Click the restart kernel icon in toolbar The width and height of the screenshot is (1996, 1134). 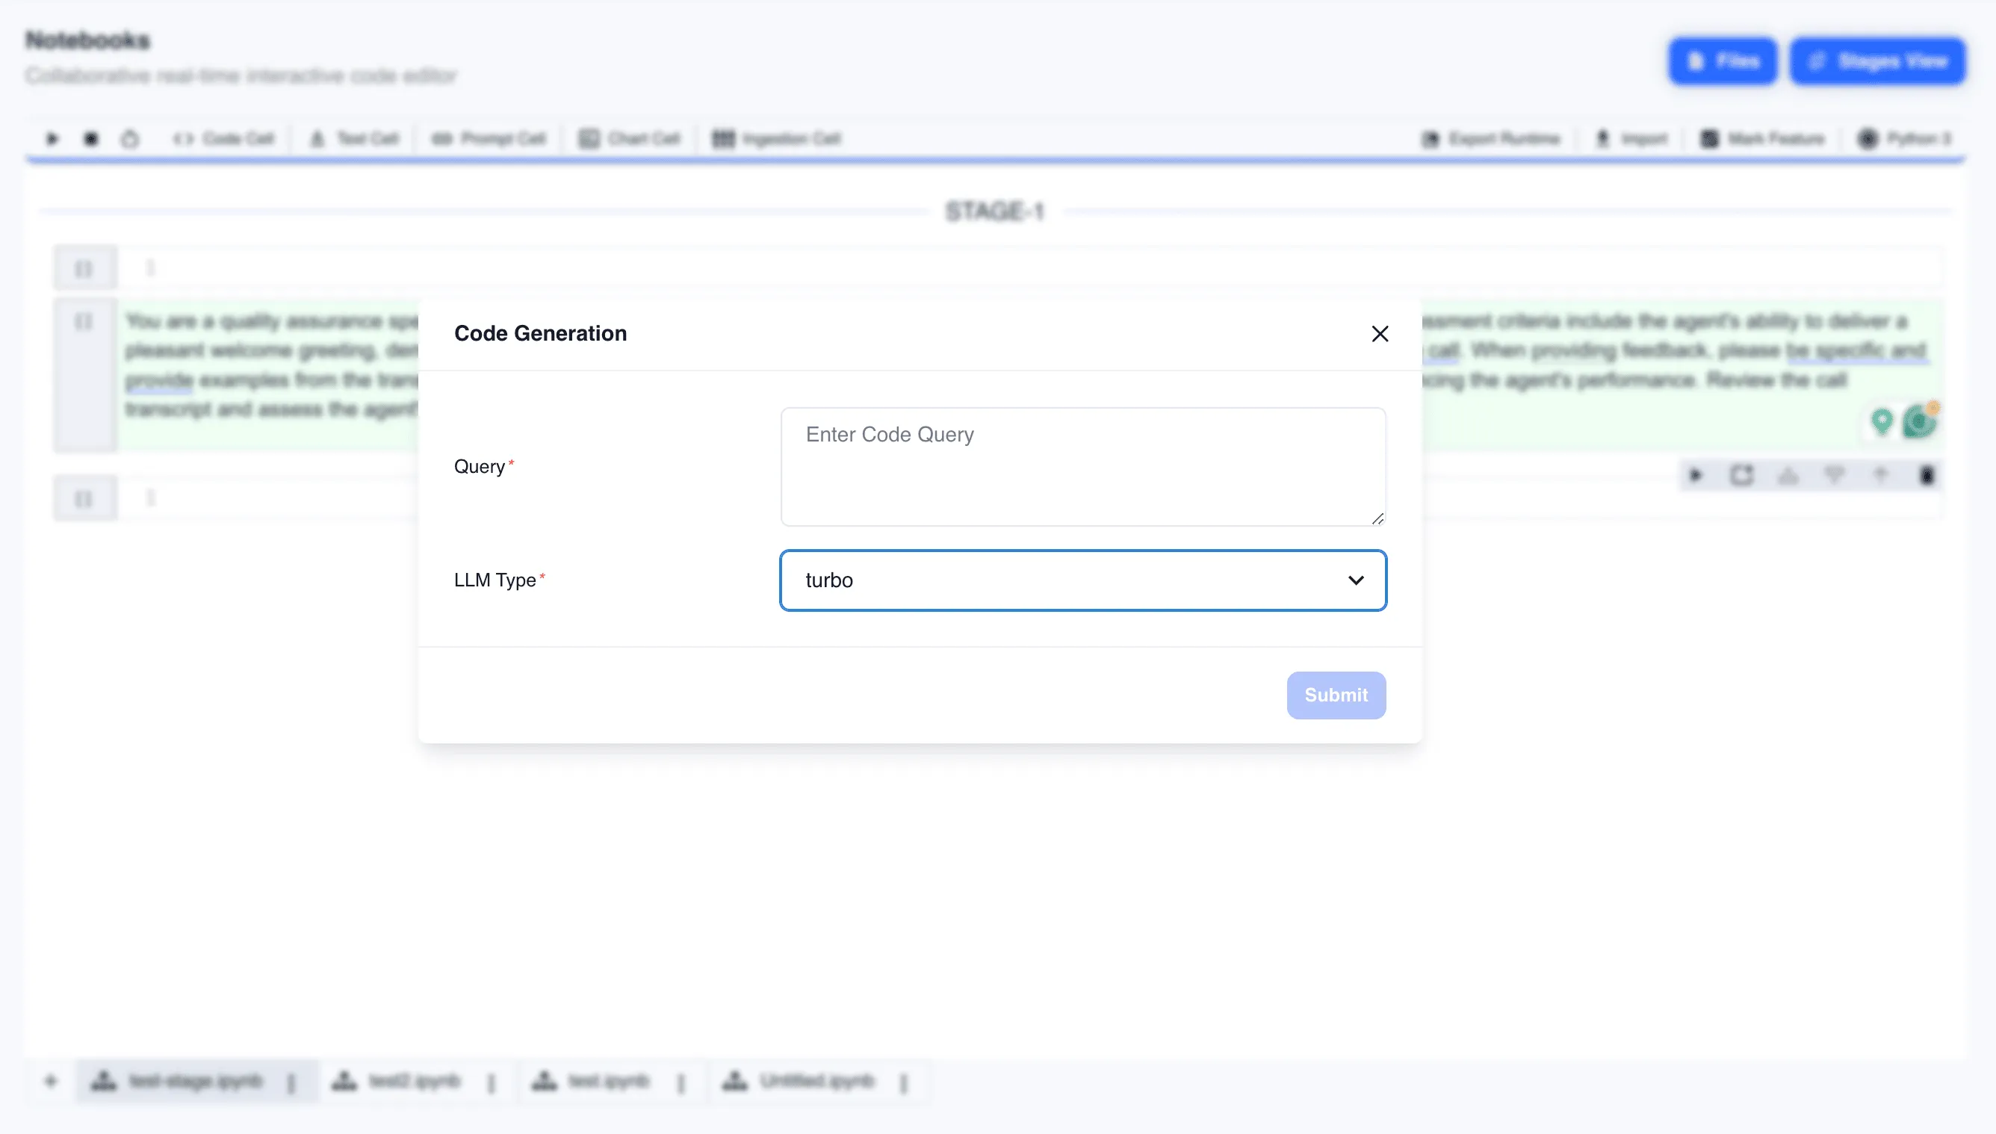(130, 139)
